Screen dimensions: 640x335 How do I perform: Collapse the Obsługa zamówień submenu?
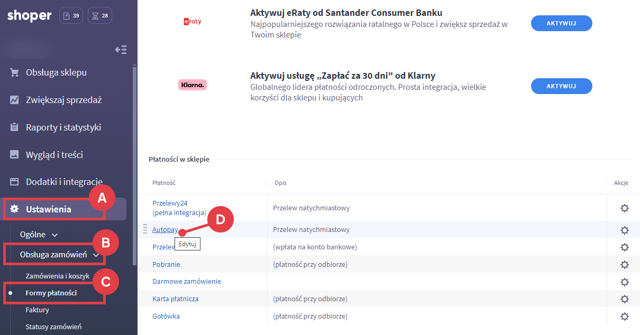pyautogui.click(x=59, y=255)
